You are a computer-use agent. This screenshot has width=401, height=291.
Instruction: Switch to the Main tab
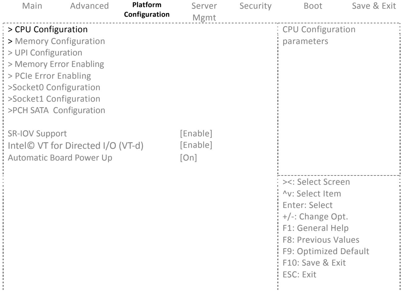tap(33, 6)
